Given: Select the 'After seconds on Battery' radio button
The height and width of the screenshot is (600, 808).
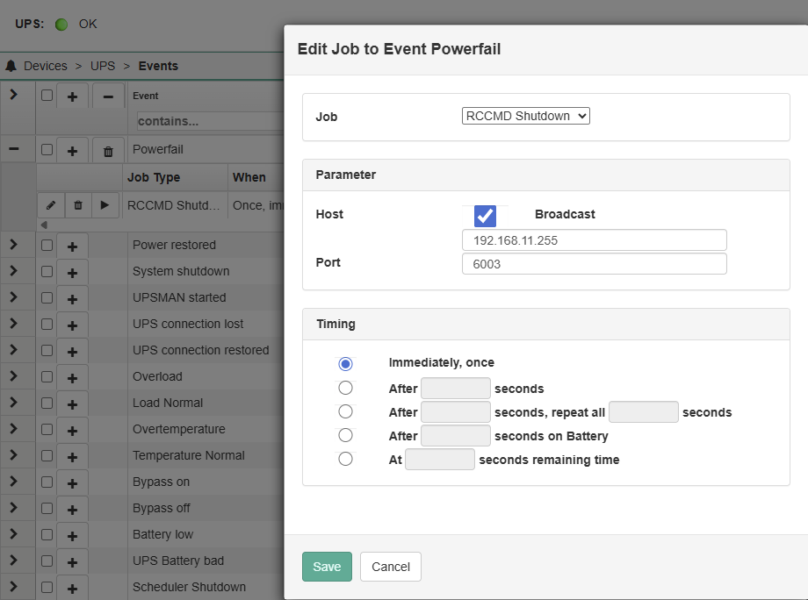Looking at the screenshot, I should 345,435.
